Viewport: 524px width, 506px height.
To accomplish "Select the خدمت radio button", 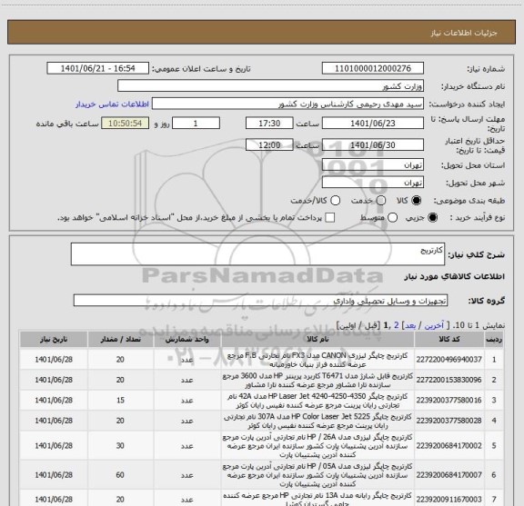I will pos(381,201).
